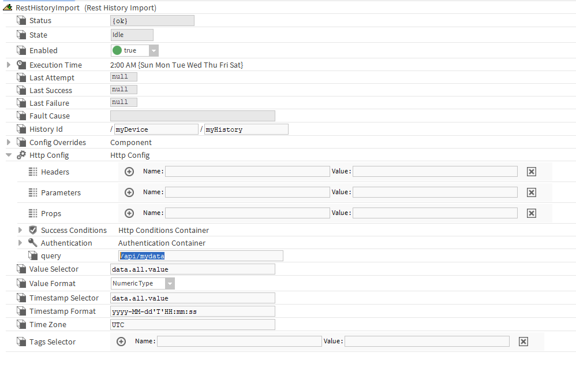Click the add icon in the Headers row
576x367 pixels.
pos(129,172)
